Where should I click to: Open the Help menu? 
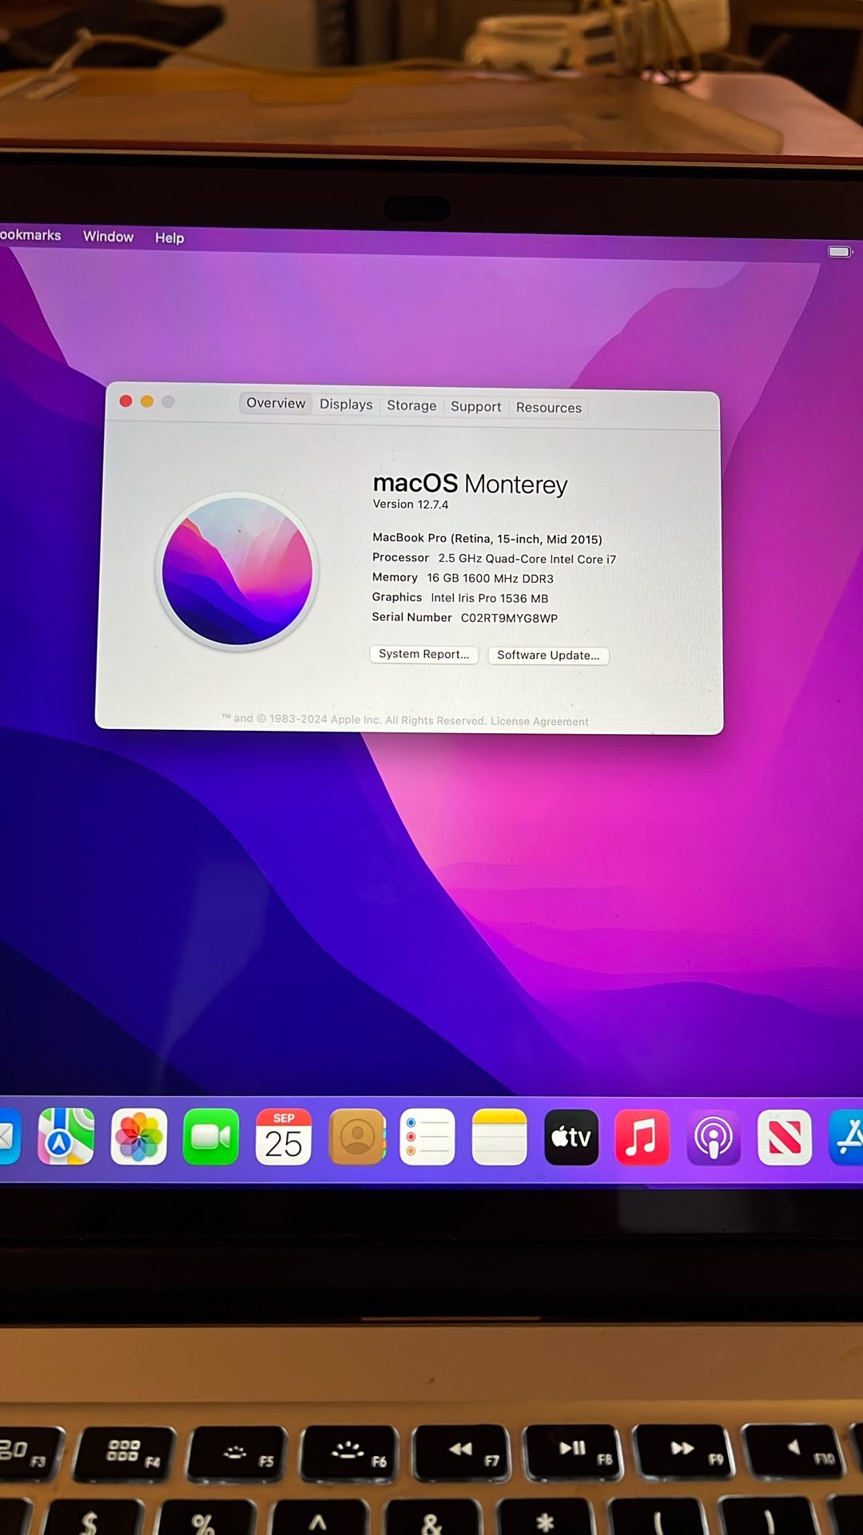(x=169, y=237)
